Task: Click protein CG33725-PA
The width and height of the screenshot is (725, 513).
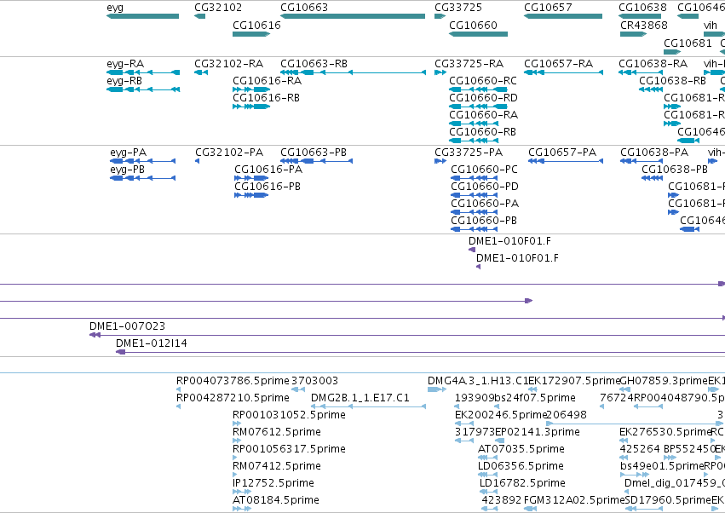Action: coord(469,153)
